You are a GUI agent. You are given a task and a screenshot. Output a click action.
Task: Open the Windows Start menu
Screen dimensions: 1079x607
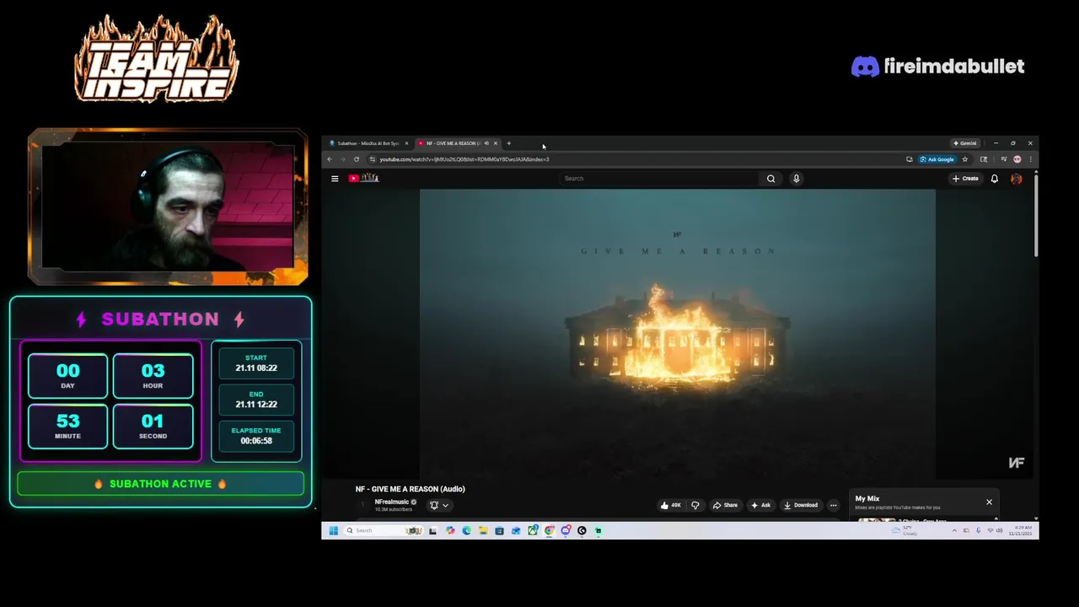(x=334, y=530)
